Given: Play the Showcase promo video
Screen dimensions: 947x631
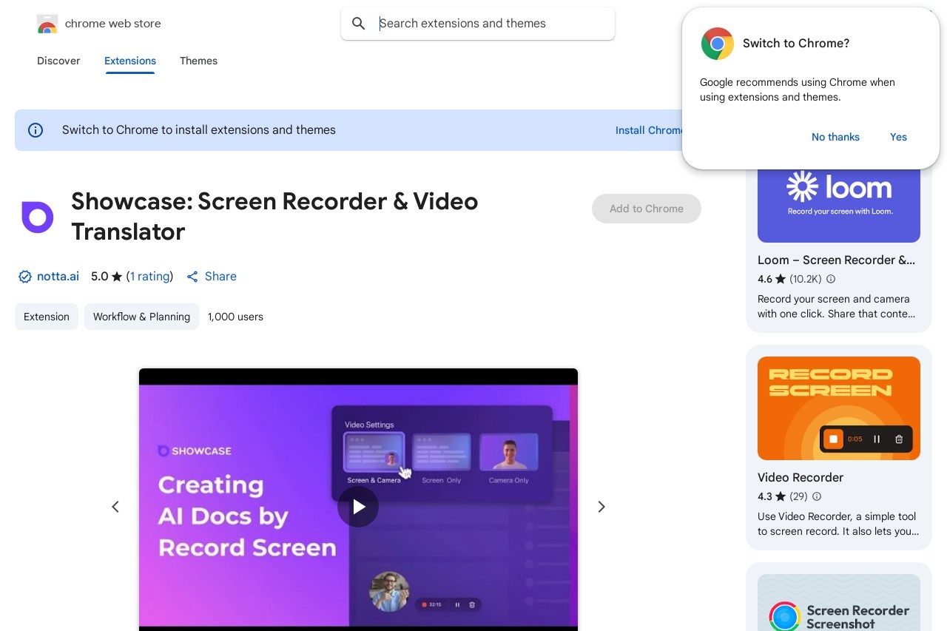Looking at the screenshot, I should pos(358,506).
